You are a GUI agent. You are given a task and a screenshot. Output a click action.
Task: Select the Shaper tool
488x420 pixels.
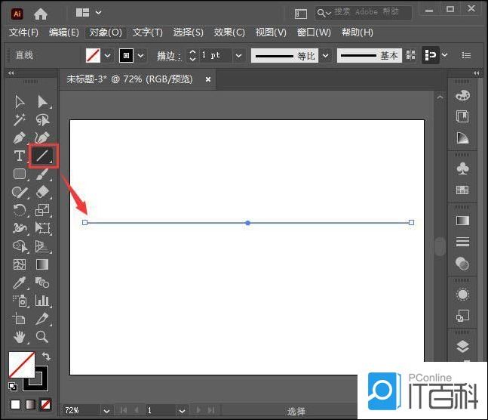point(20,192)
